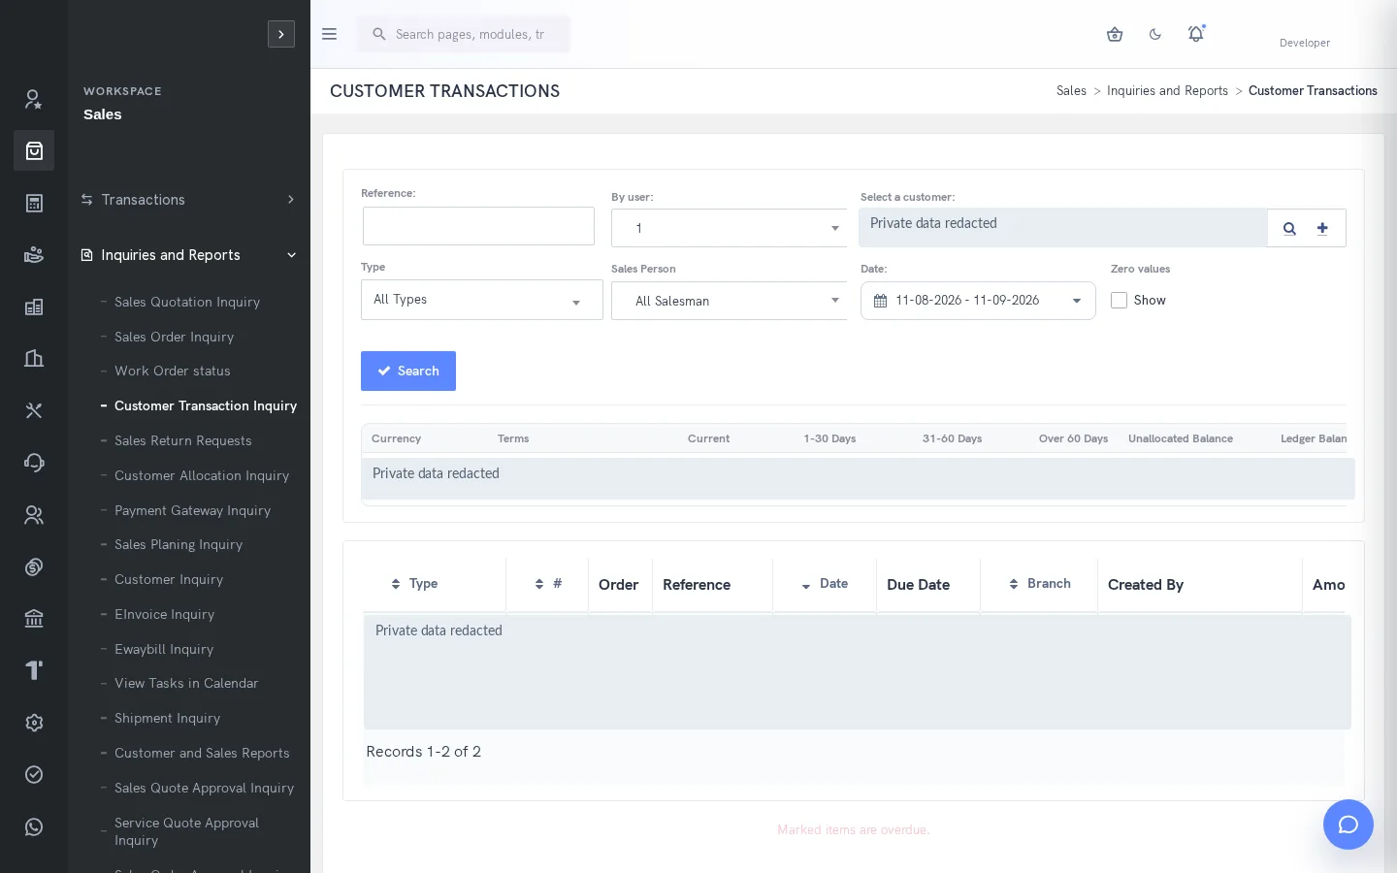Open the office building icon in left rail
1397x873 pixels.
pyautogui.click(x=34, y=307)
